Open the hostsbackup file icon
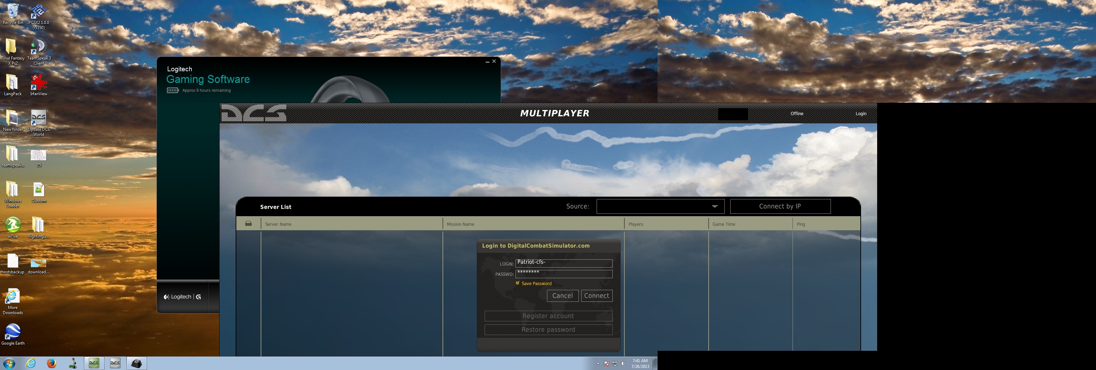The width and height of the screenshot is (1096, 370). [13, 263]
